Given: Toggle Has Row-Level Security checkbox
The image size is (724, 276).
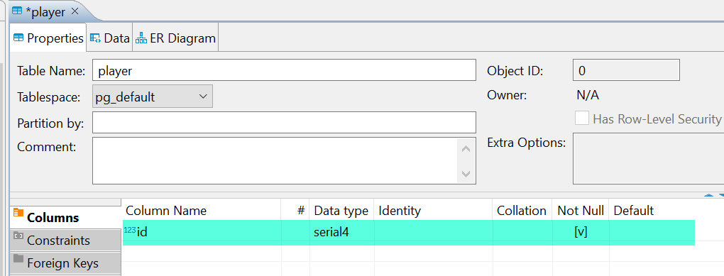Looking at the screenshot, I should pos(582,118).
